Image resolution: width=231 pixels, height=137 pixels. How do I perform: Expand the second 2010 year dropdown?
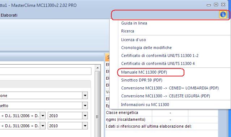pos(85,126)
